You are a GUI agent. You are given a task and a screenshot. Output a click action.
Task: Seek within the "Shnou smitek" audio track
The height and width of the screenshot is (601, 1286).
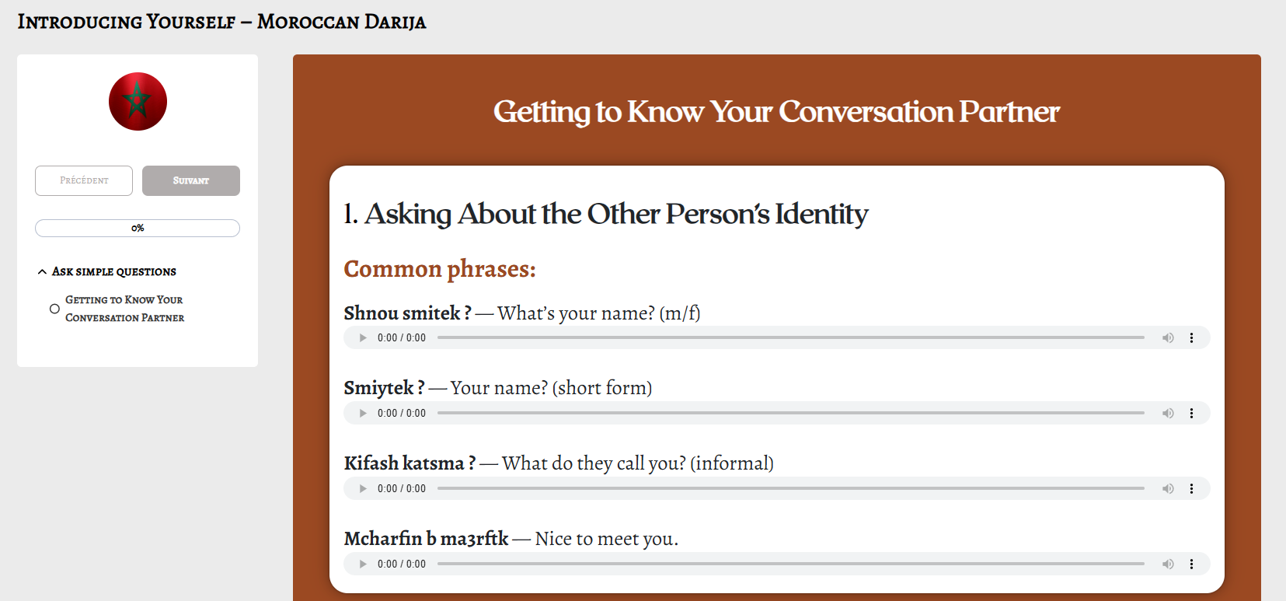coord(790,338)
